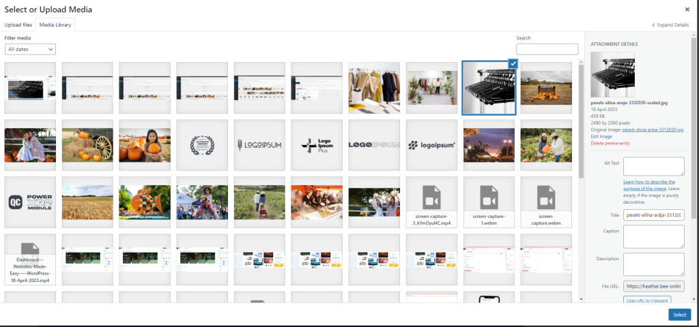Select the clothing rack with coats thumbnail
699x327 pixels.
pos(374,87)
